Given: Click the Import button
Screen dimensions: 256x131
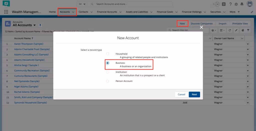Looking at the screenshot, I should [222, 23].
